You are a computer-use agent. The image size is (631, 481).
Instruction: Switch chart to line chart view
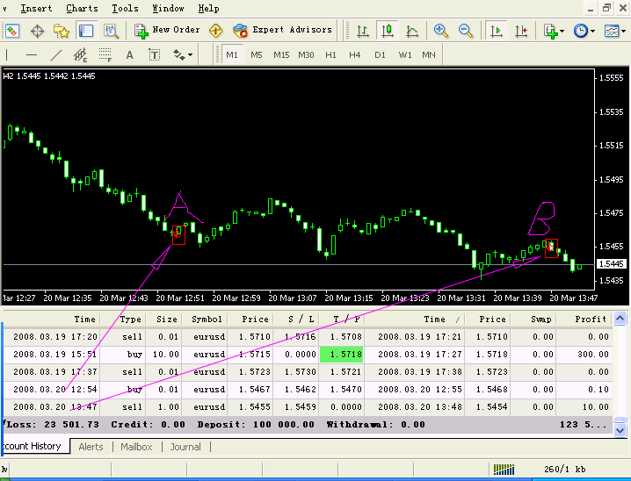click(411, 30)
